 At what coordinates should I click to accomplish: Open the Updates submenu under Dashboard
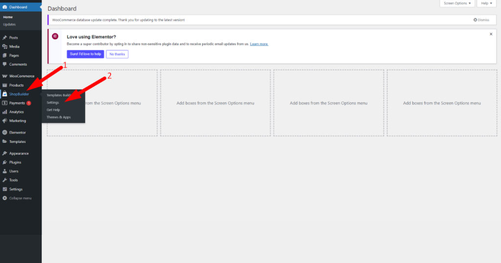click(x=9, y=24)
